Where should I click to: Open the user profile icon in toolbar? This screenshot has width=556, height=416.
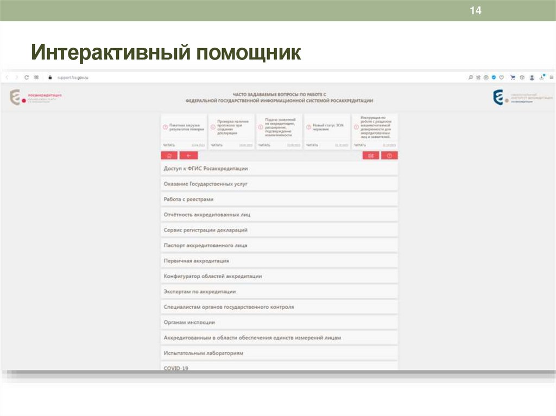(532, 77)
